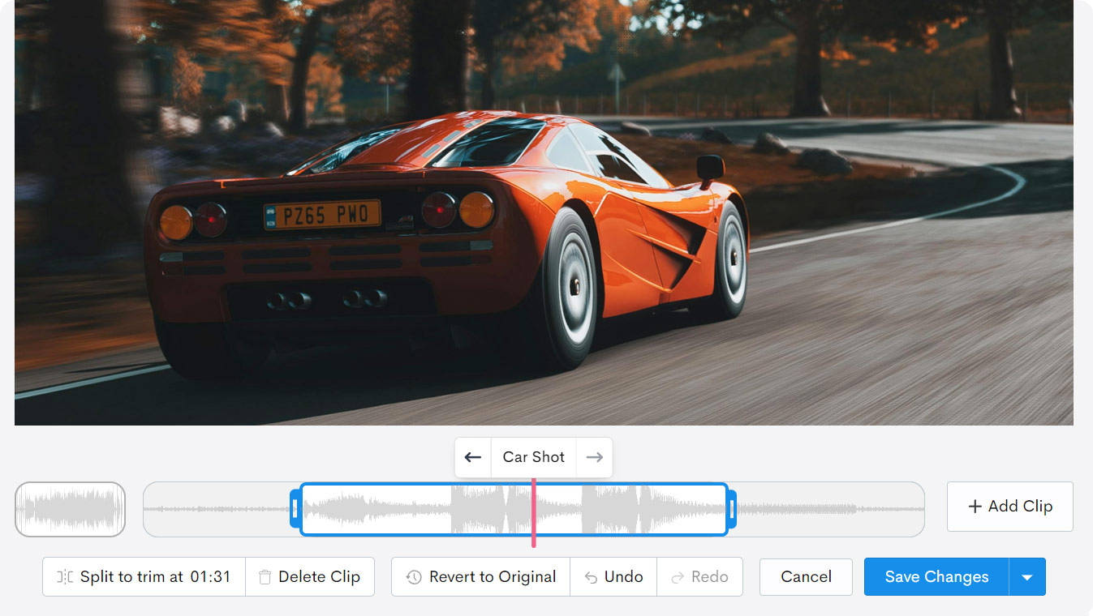Open the Save Changes options dropdown

pyautogui.click(x=1027, y=576)
